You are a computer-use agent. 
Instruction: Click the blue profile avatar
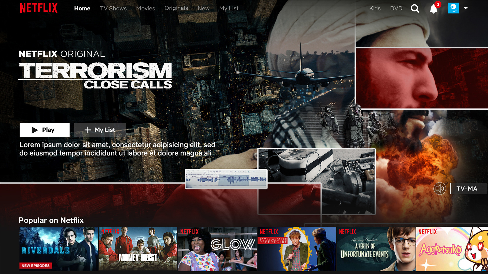point(453,8)
